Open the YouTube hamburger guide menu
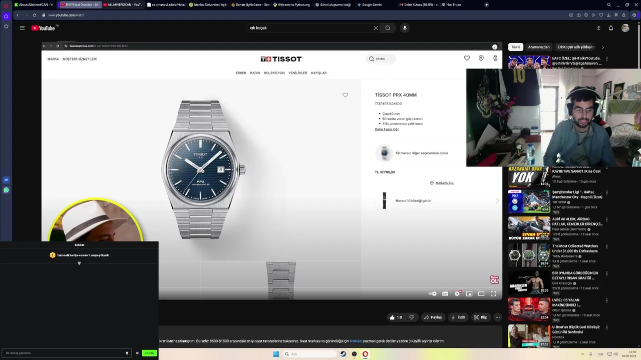The image size is (641, 360). tap(22, 28)
